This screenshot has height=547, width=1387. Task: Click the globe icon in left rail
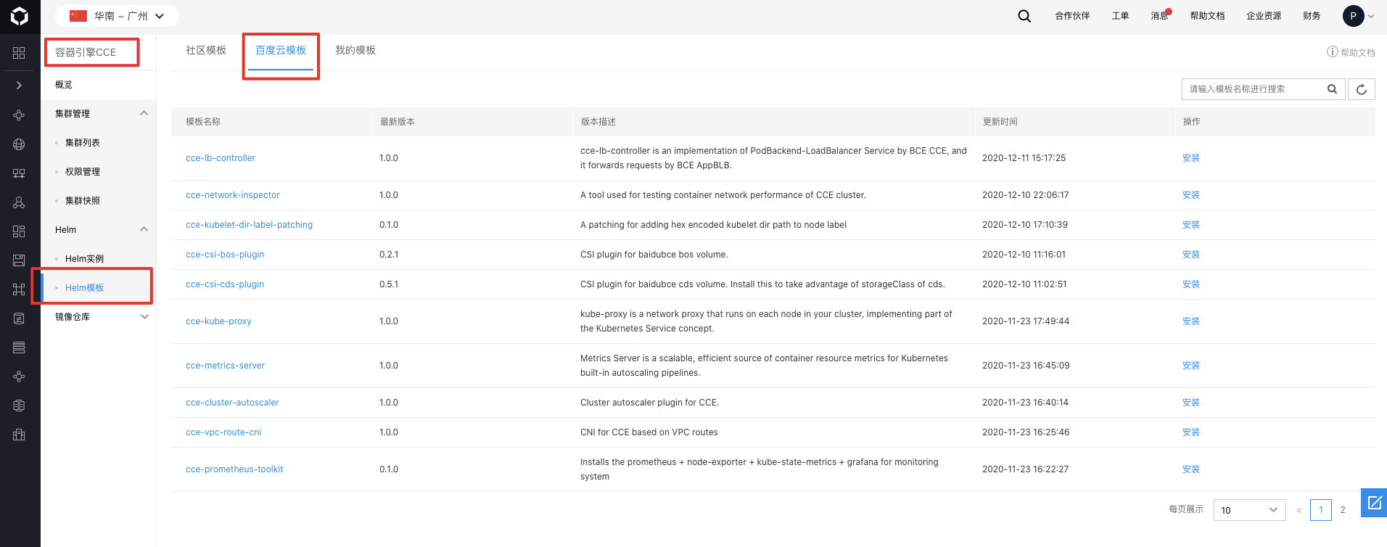(x=19, y=144)
